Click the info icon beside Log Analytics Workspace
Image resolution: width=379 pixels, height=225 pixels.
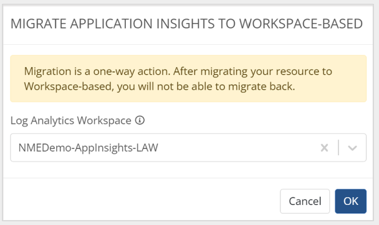tap(140, 120)
